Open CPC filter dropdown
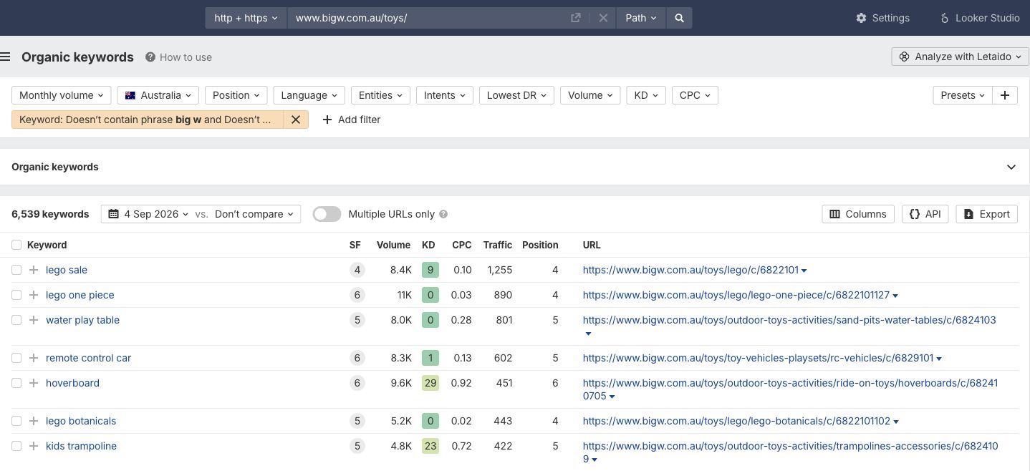 coord(695,95)
